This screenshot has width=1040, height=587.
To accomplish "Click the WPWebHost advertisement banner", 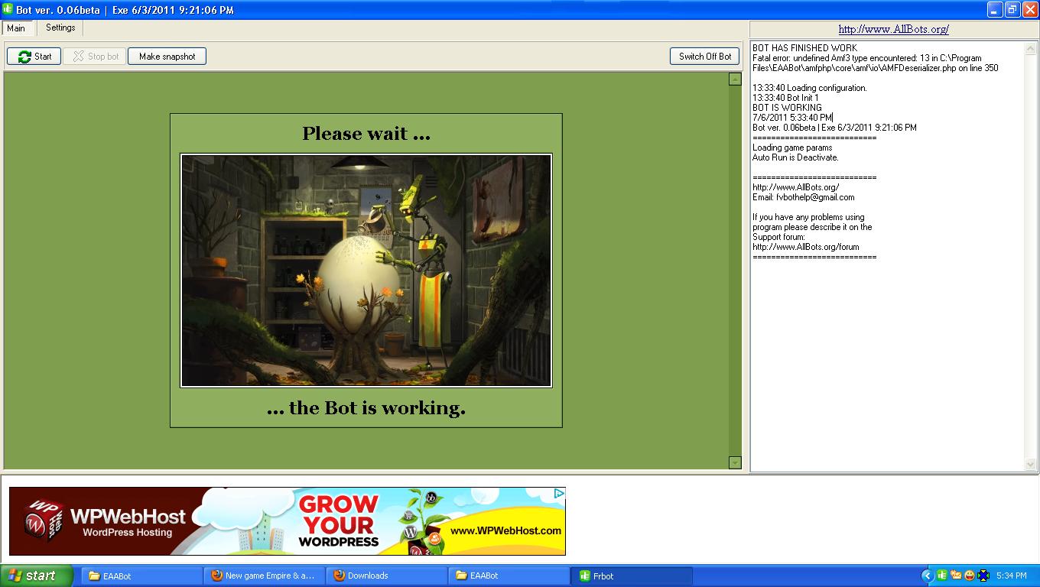I will point(287,521).
